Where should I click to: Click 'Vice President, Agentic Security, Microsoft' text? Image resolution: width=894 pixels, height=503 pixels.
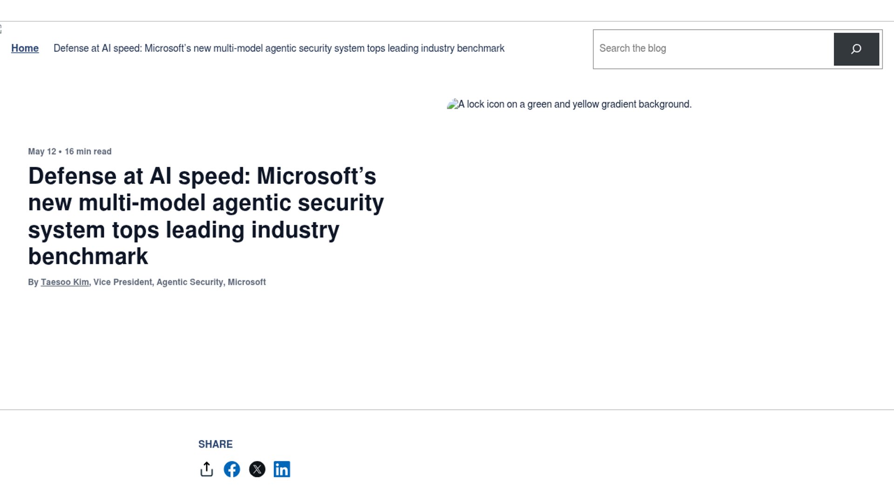click(x=180, y=282)
